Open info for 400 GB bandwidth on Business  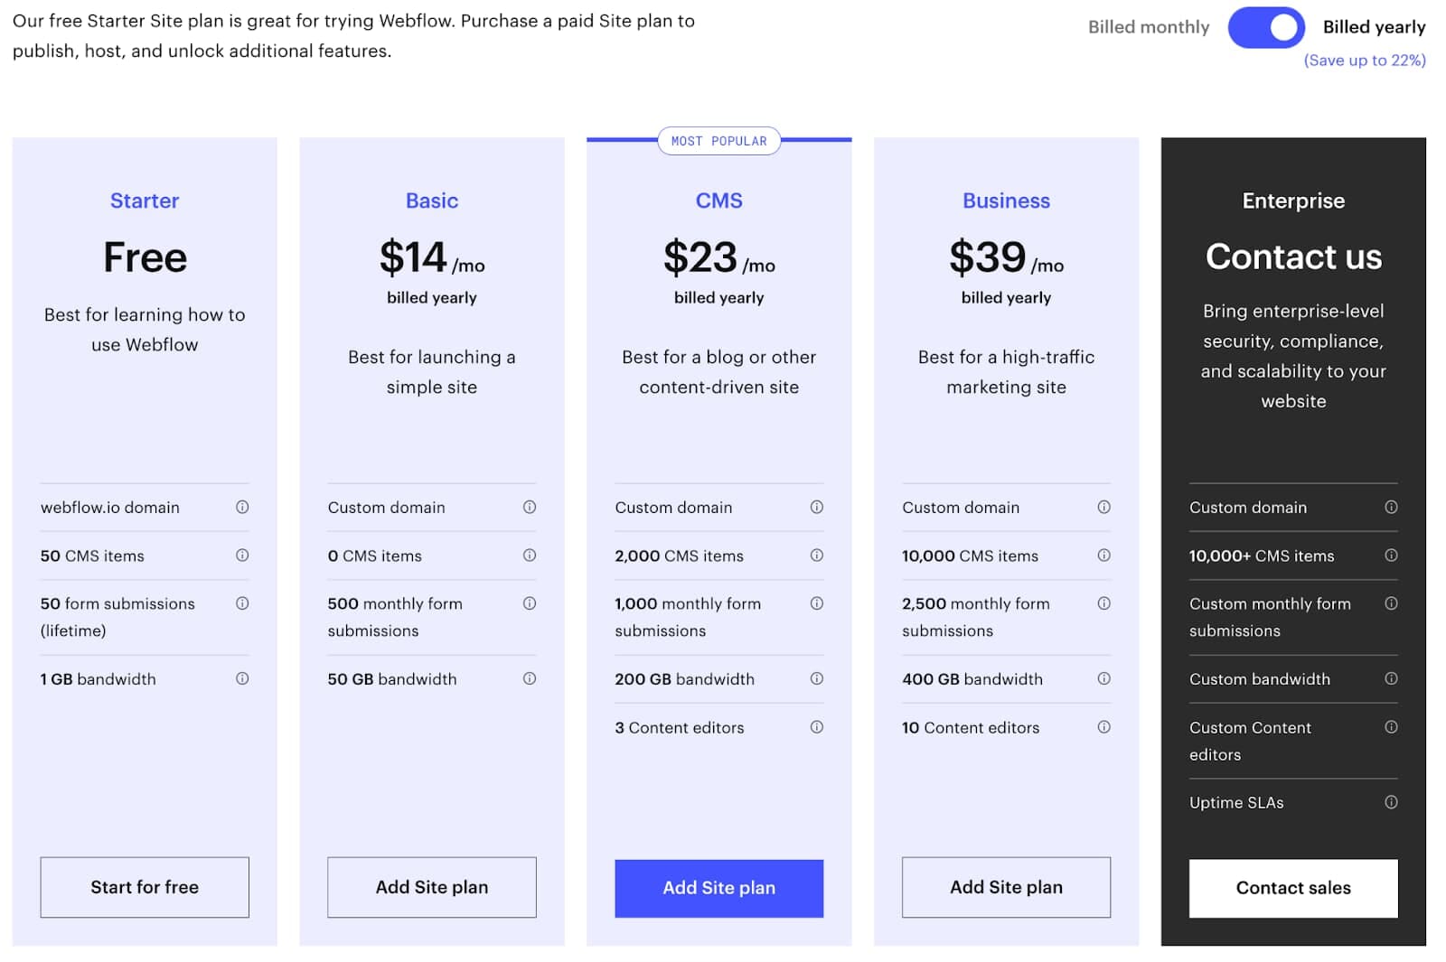(x=1103, y=678)
